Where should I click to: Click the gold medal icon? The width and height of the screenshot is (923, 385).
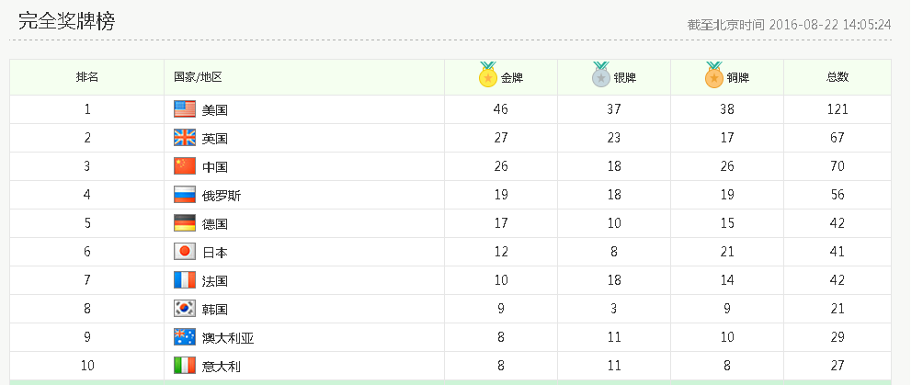[x=487, y=76]
